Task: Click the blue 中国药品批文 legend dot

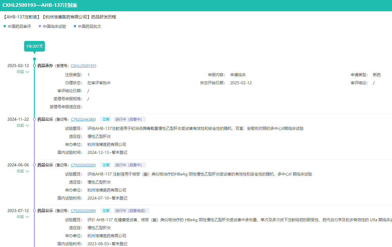Action: pyautogui.click(x=74, y=26)
